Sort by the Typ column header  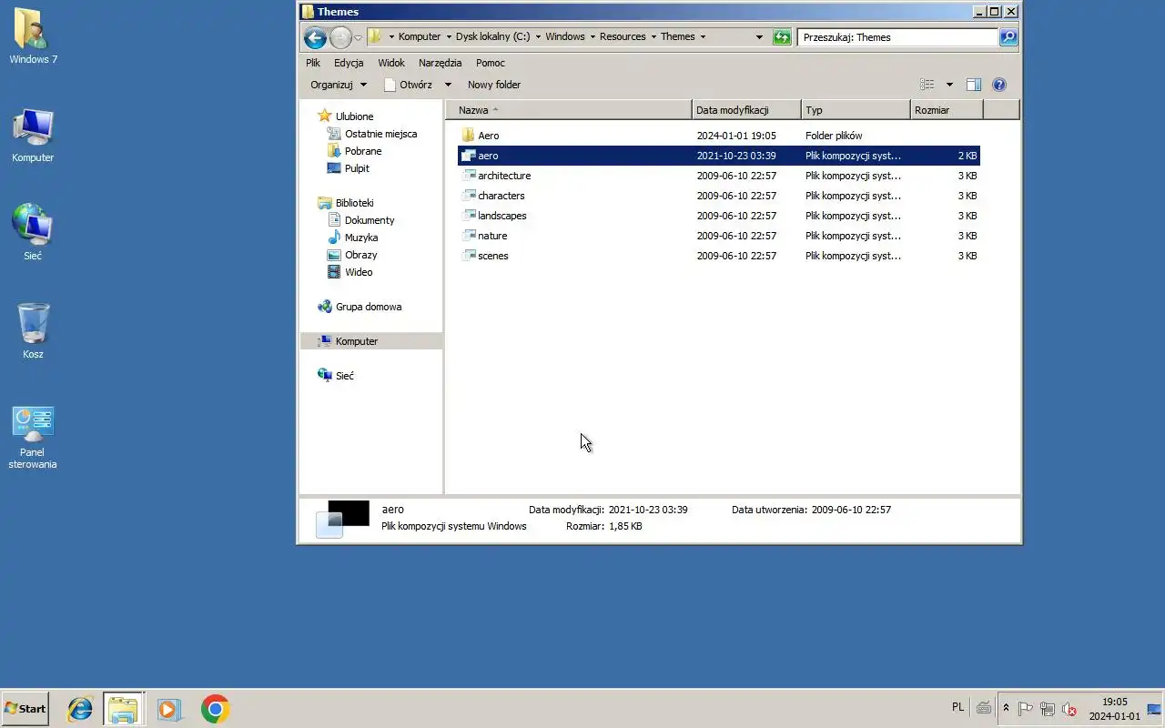pos(856,110)
